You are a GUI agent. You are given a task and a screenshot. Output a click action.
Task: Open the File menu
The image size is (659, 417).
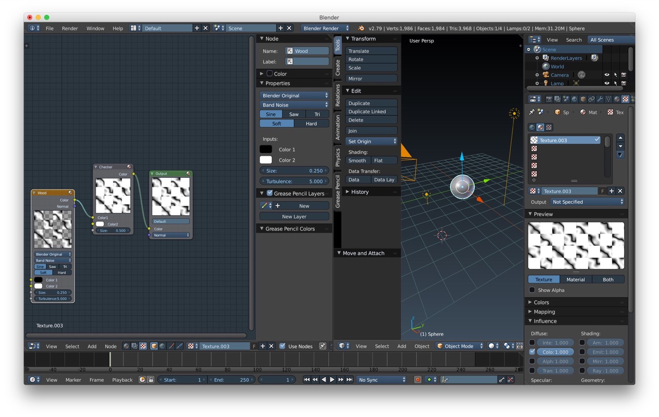pos(50,28)
